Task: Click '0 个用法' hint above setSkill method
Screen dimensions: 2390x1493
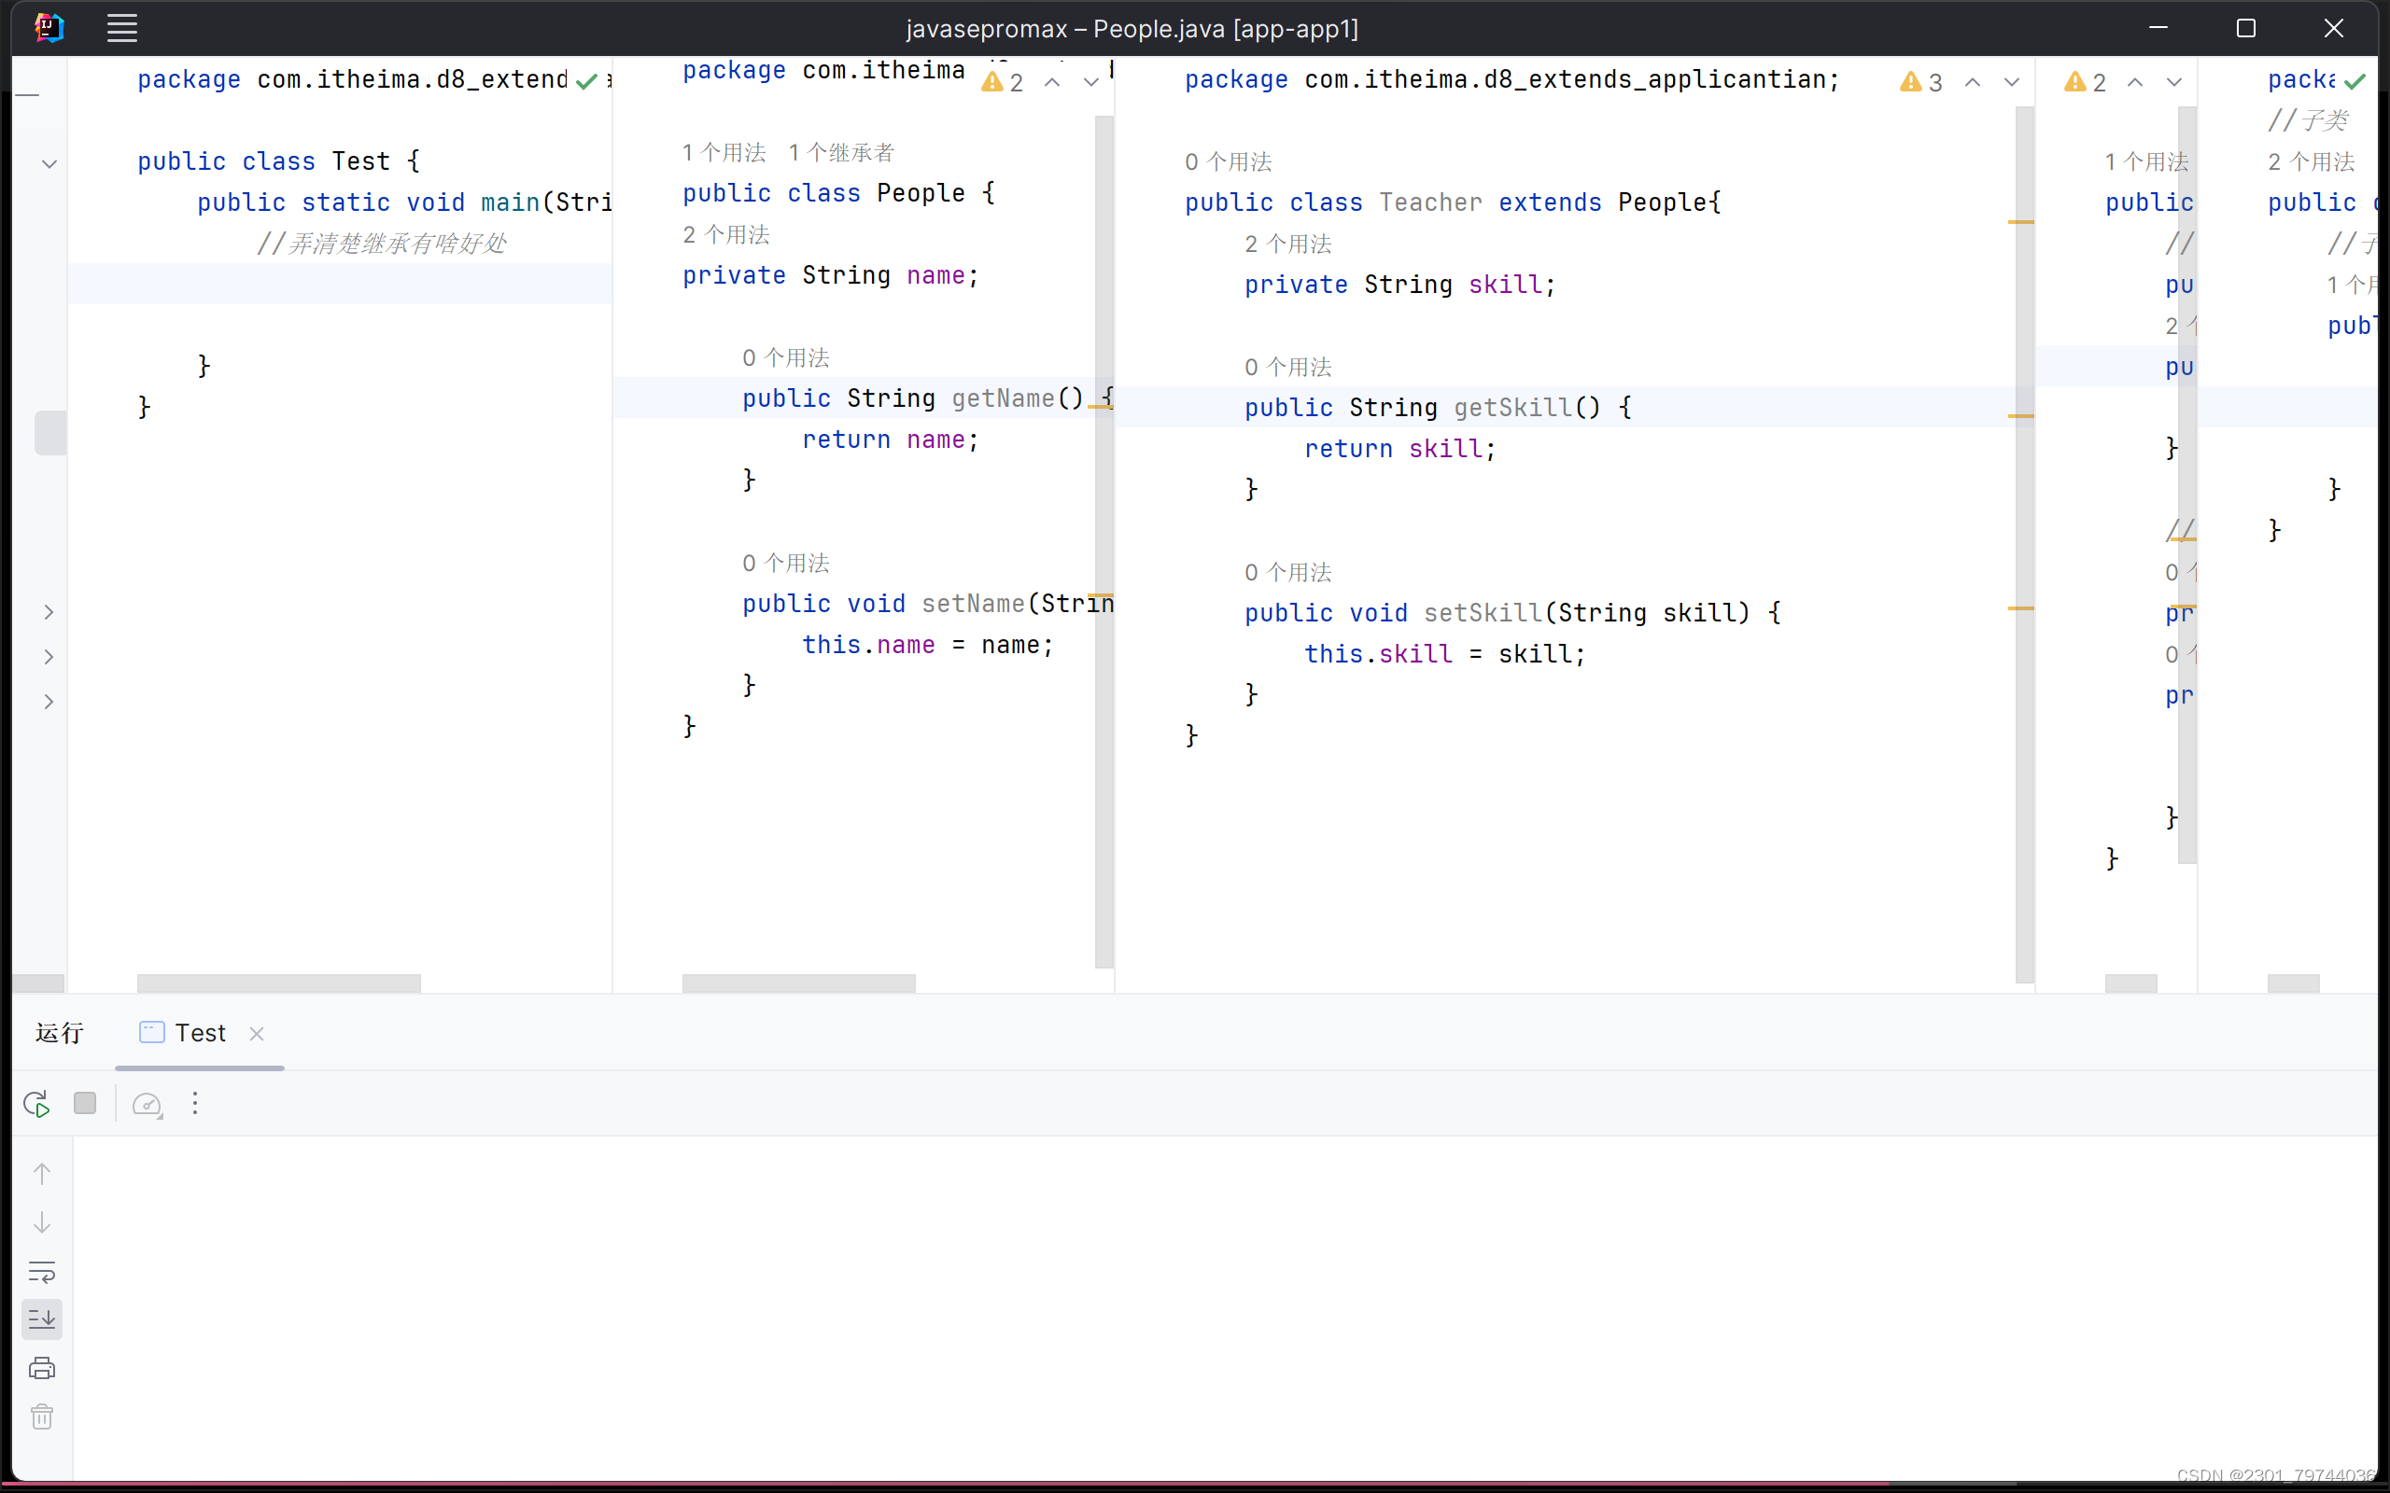Action: [1287, 572]
